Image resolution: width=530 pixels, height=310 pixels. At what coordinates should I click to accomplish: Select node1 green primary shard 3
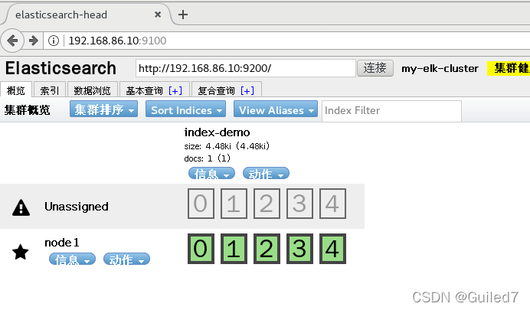point(299,249)
